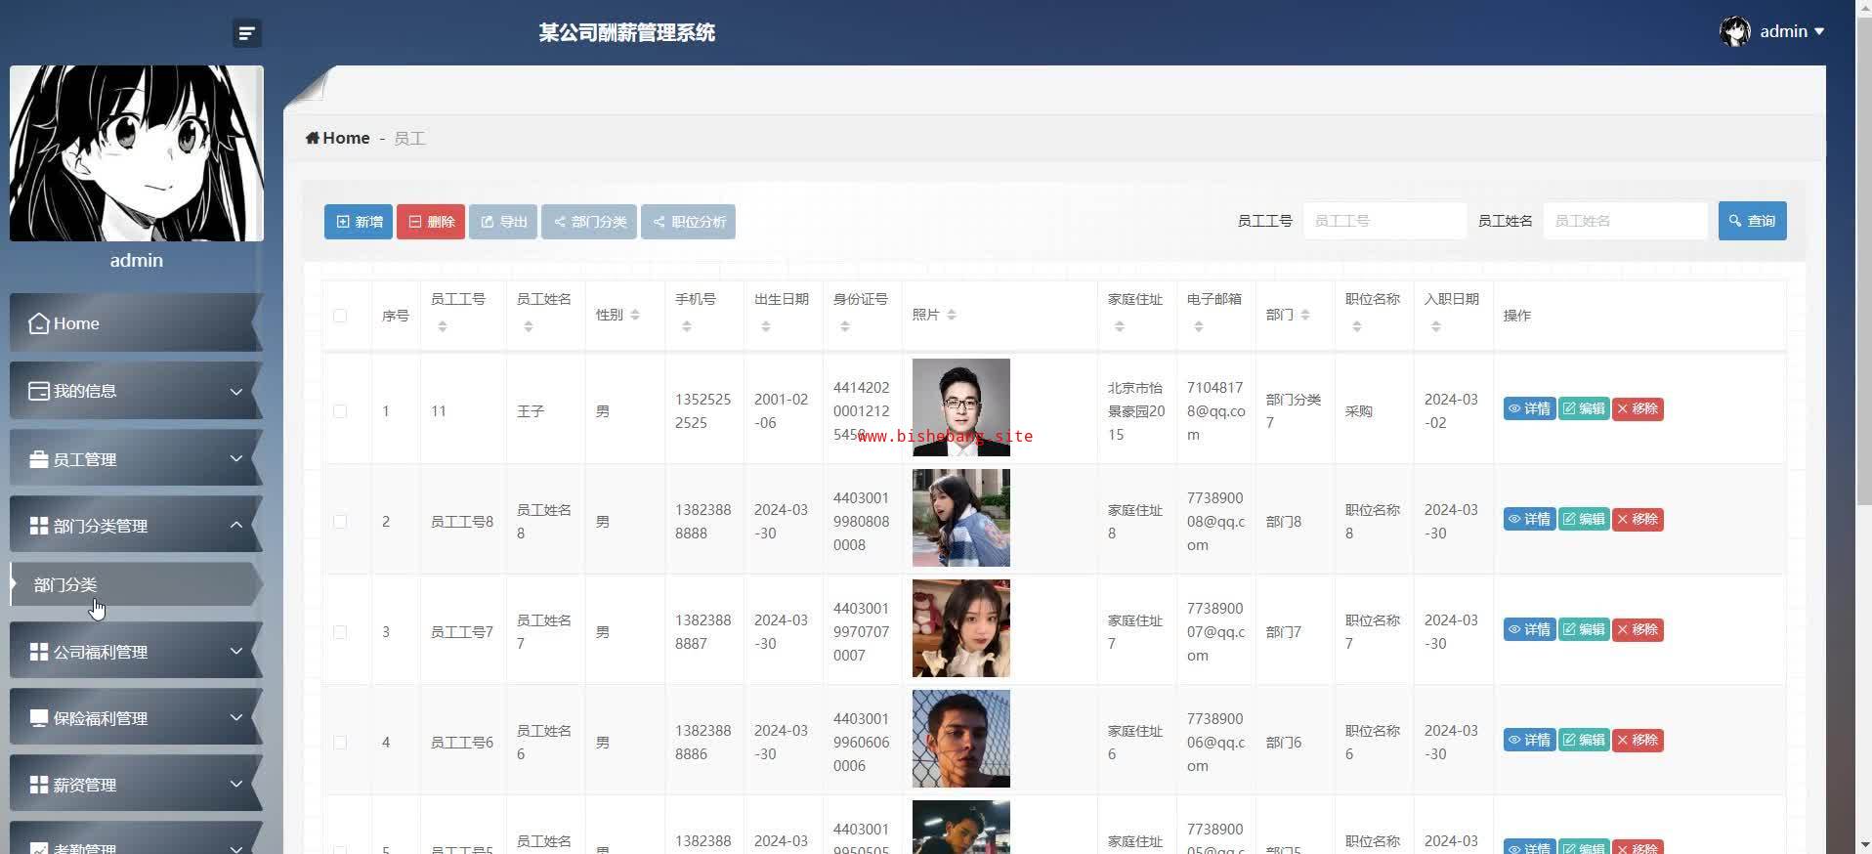Image resolution: width=1872 pixels, height=854 pixels.
Task: Sort by 手机号 column sort arrows
Action: (687, 326)
